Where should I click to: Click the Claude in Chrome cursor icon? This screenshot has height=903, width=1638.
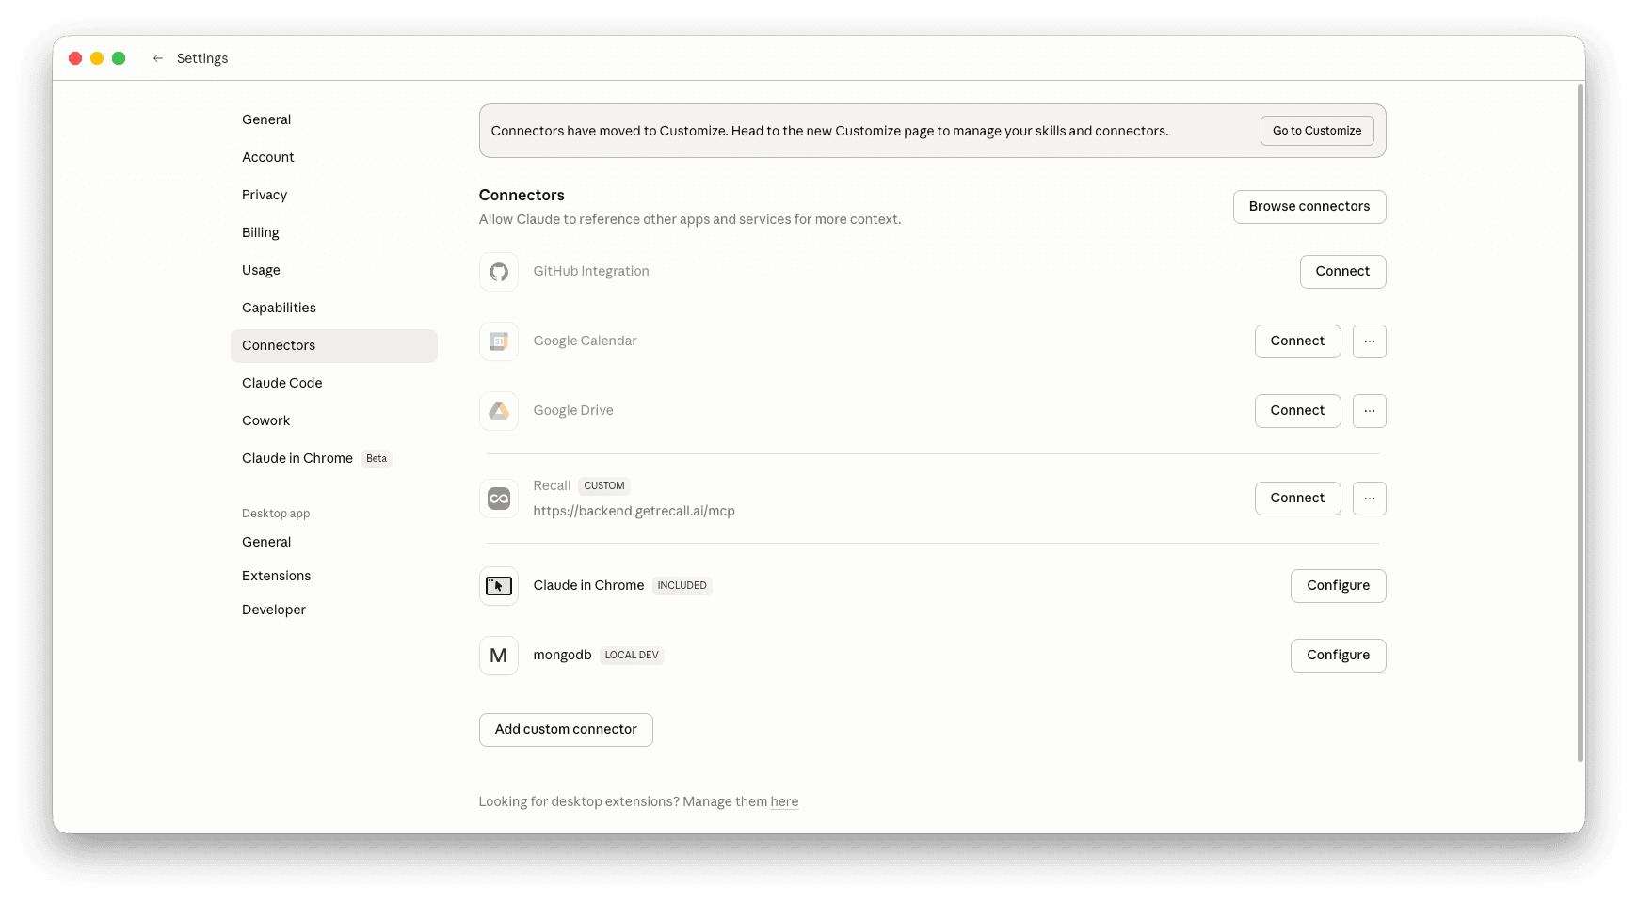point(498,585)
